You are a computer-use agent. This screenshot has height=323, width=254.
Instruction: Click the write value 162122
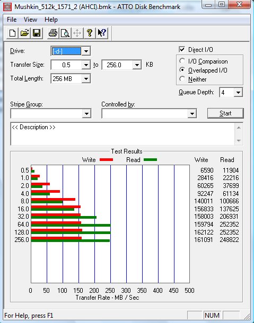[204, 232]
